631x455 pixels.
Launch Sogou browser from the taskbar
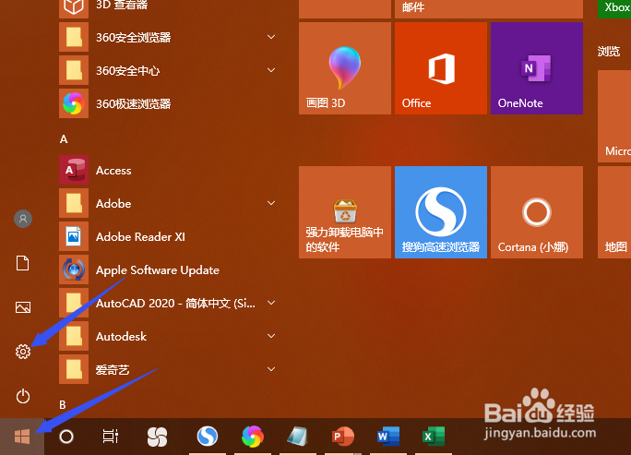point(208,436)
